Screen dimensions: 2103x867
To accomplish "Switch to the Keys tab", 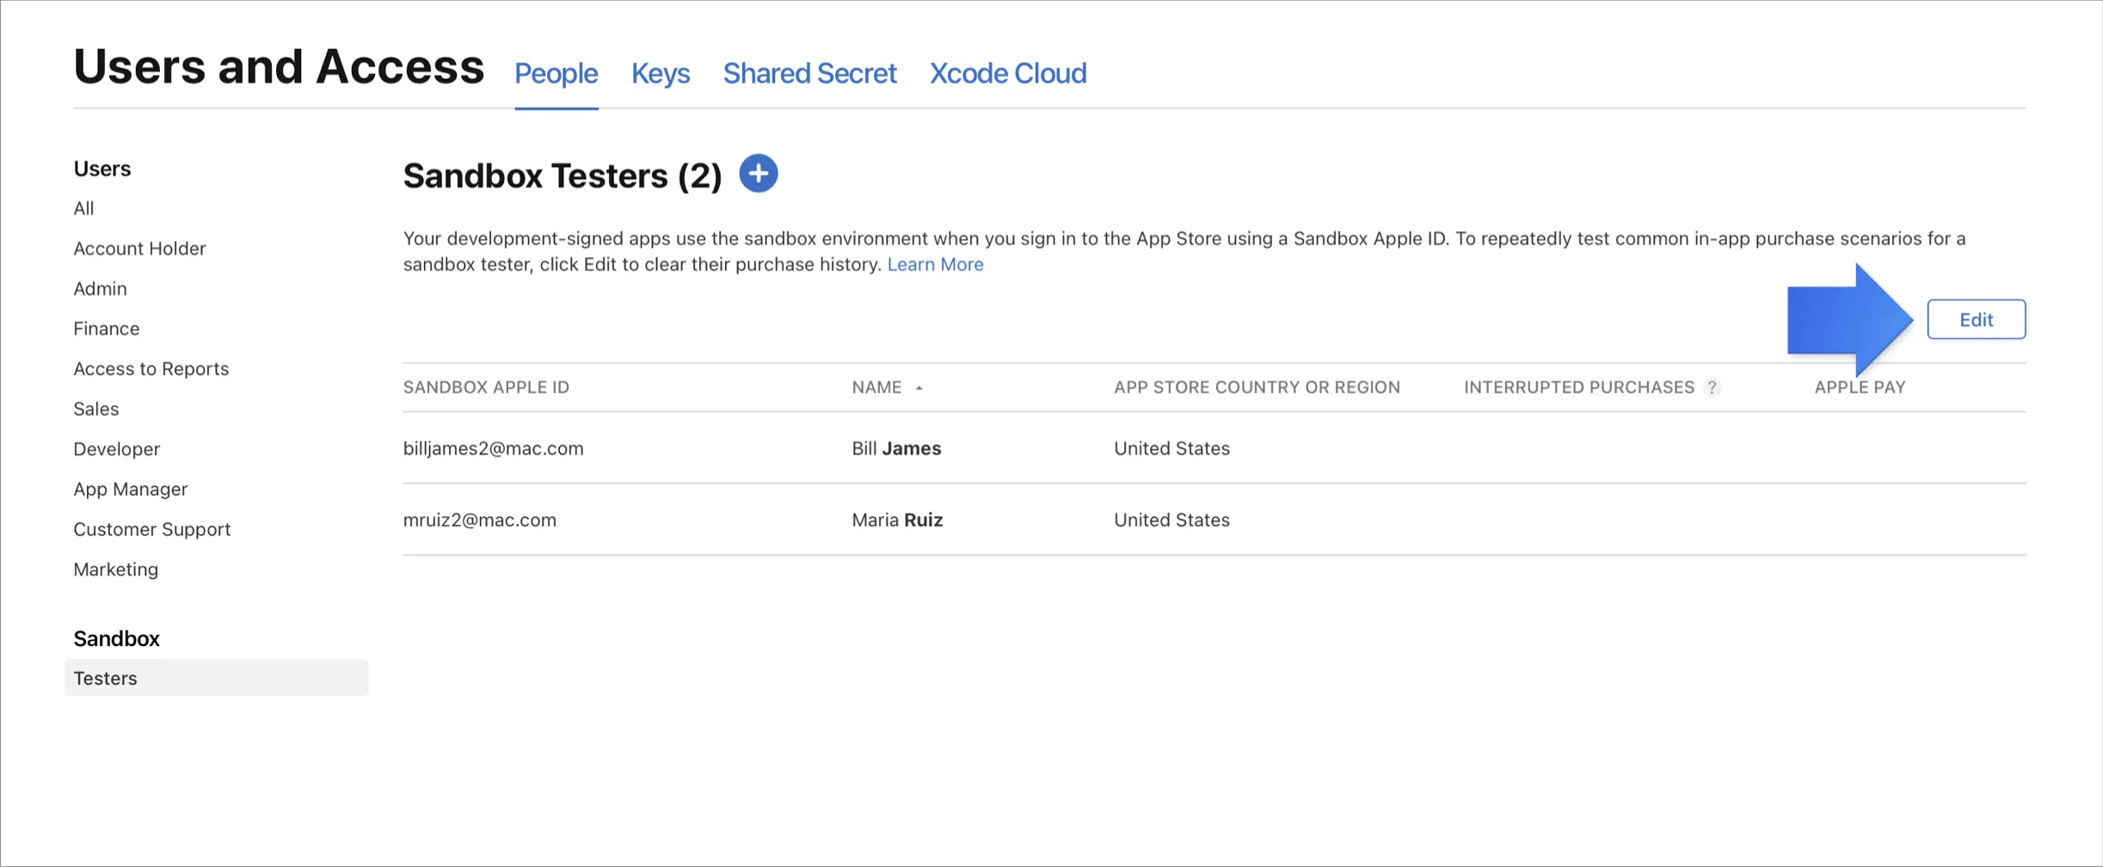I will tap(660, 74).
